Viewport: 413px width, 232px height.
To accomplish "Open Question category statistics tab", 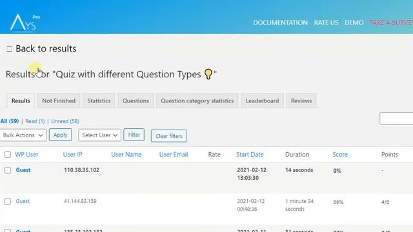I will pos(197,101).
